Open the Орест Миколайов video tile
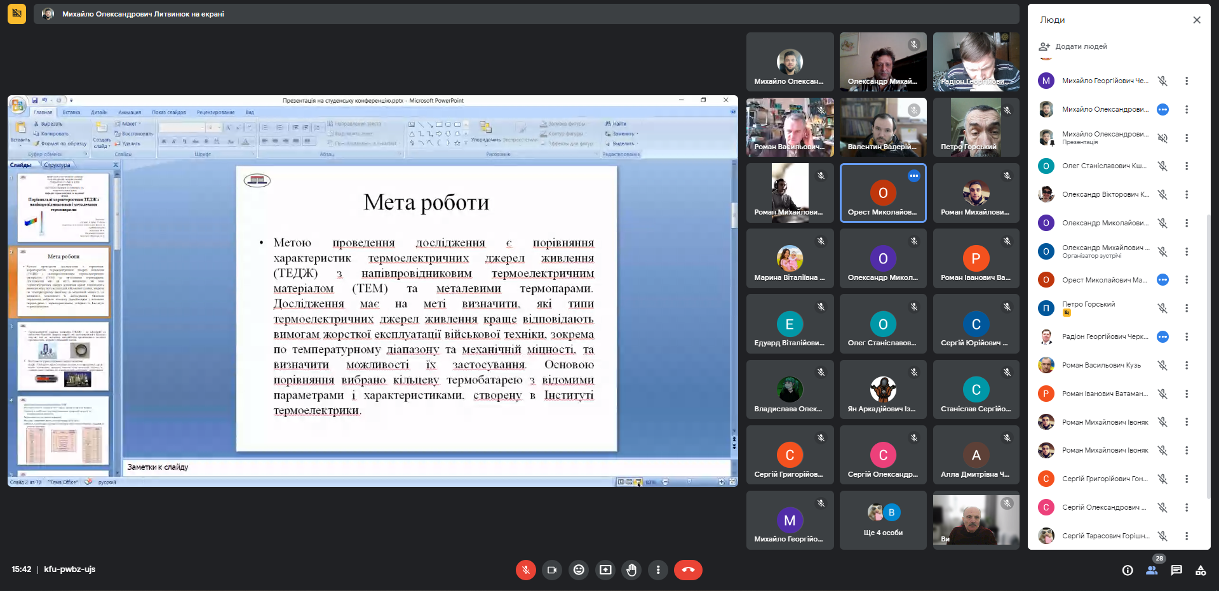1219x591 pixels. [883, 193]
